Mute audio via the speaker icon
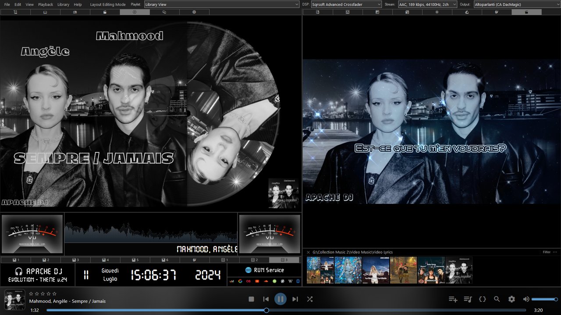 pos(526,299)
